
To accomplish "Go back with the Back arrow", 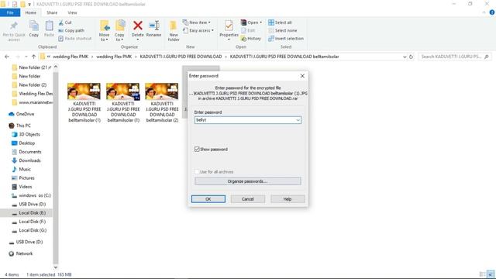I will tap(7, 57).
